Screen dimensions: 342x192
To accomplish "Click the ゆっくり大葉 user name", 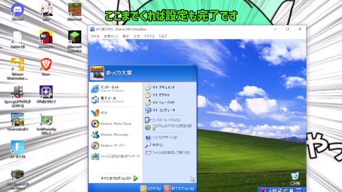I will (119, 73).
